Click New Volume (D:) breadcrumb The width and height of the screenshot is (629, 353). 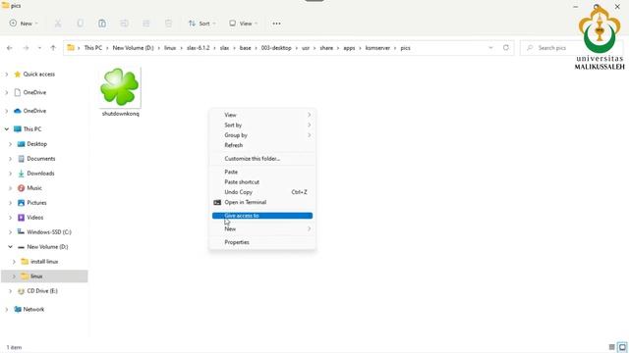coord(134,48)
